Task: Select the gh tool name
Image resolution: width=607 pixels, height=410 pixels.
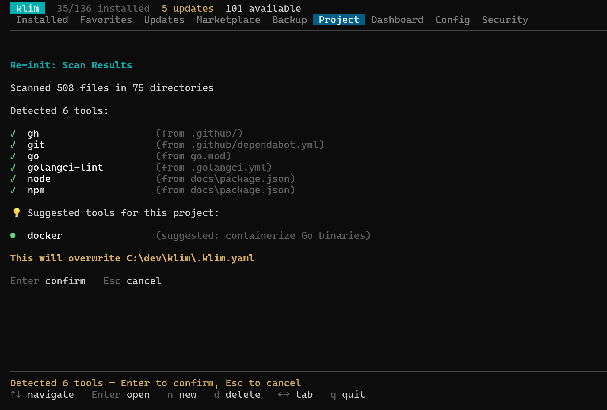Action: (x=33, y=133)
